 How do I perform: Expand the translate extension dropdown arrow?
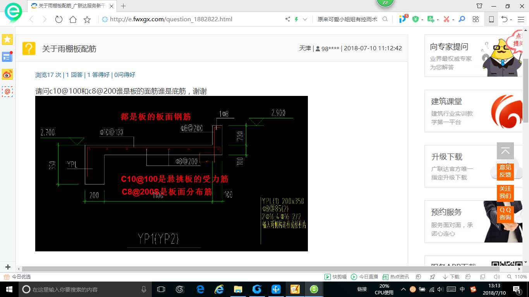[x=438, y=20]
